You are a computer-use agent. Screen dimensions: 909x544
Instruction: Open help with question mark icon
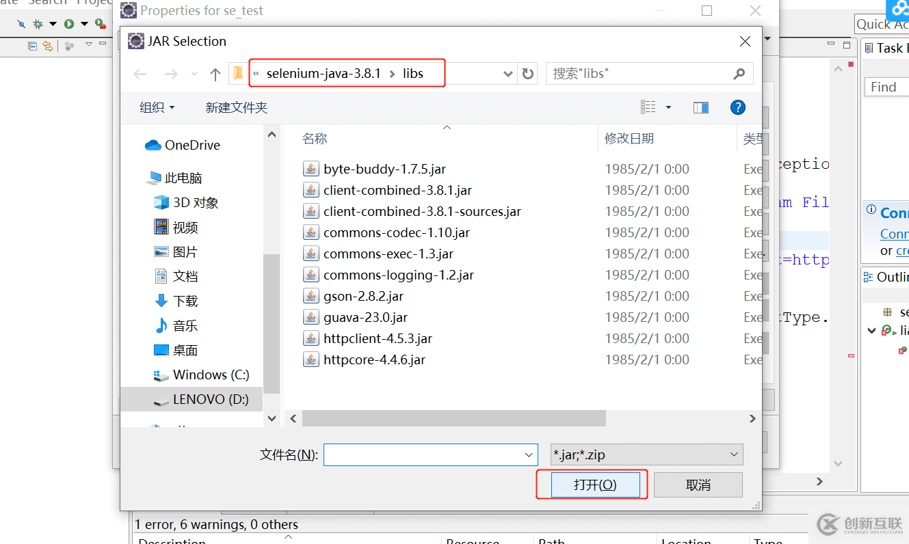point(737,107)
